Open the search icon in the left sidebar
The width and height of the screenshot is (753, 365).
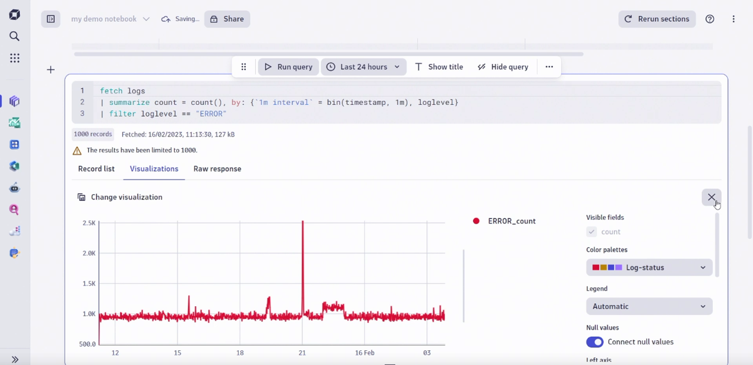click(x=14, y=36)
